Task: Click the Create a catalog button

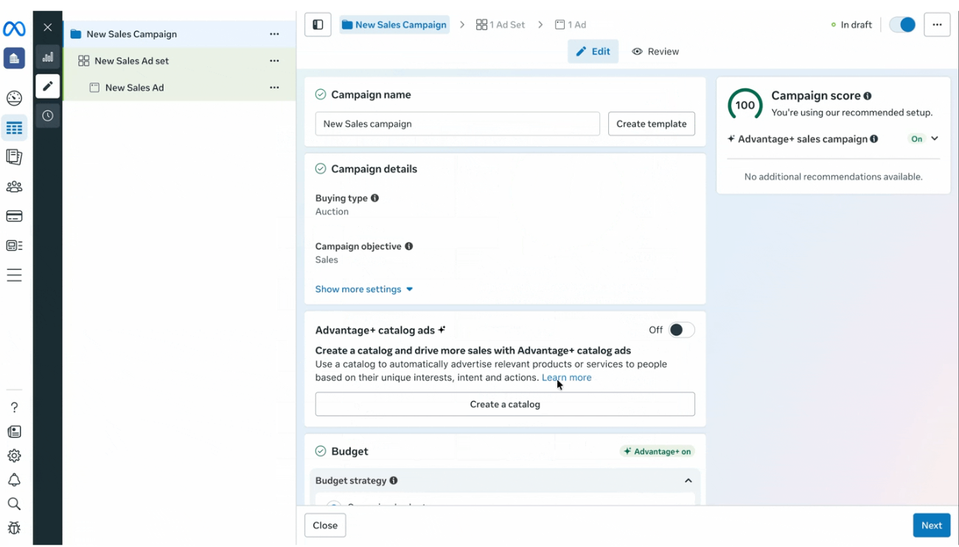Action: click(505, 404)
